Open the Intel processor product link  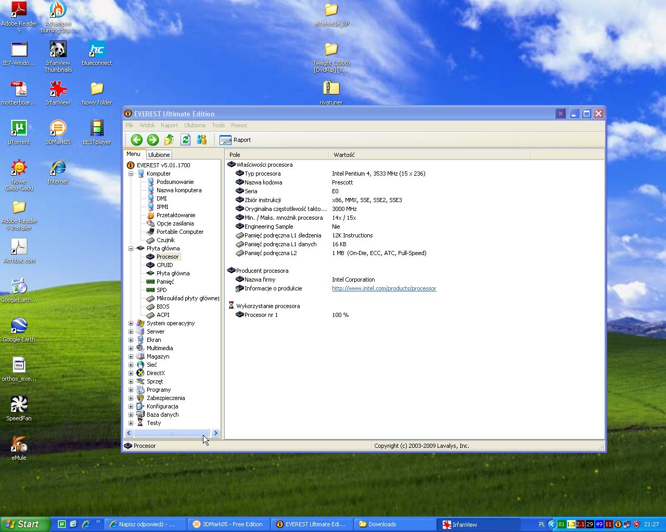tap(384, 288)
